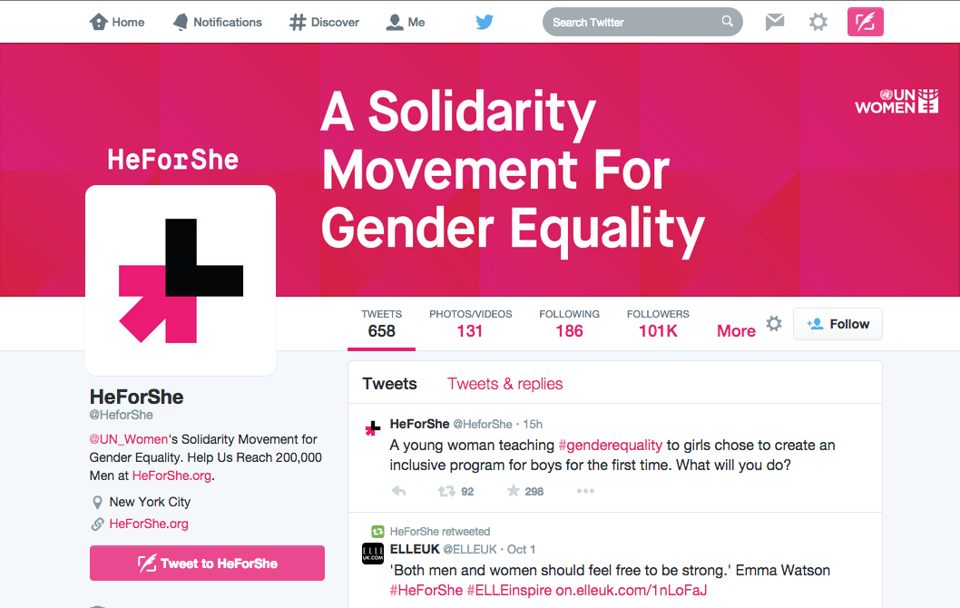Retweet the HeForShe gender equality tweet
Image resolution: width=960 pixels, height=608 pixels.
coord(446,491)
